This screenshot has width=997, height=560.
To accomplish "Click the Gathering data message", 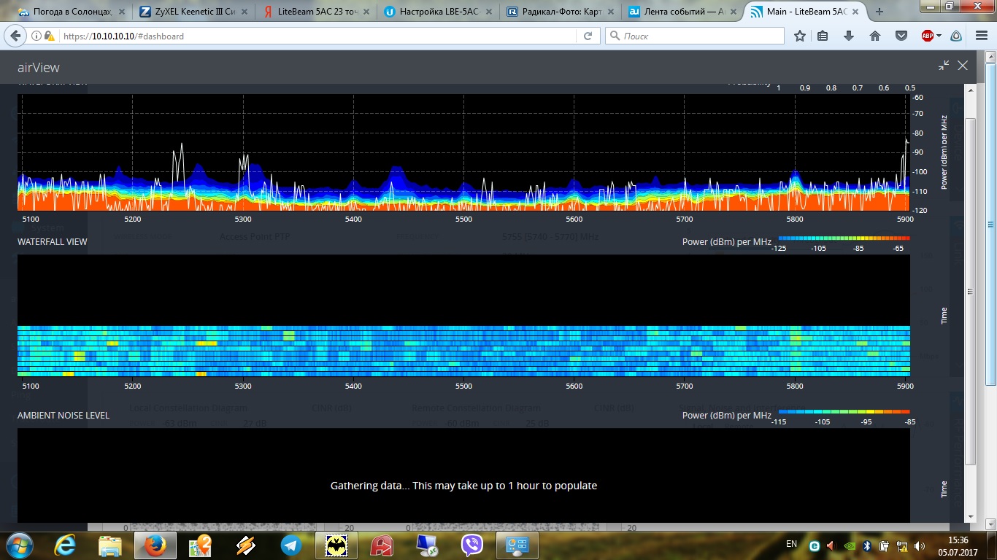I will [x=463, y=486].
